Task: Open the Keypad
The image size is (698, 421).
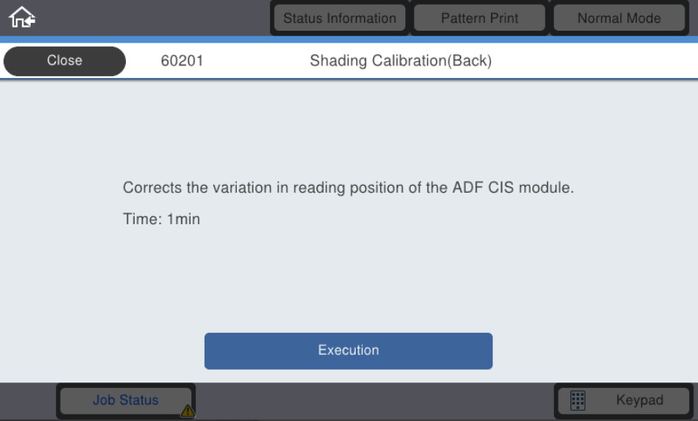Action: coord(624,401)
